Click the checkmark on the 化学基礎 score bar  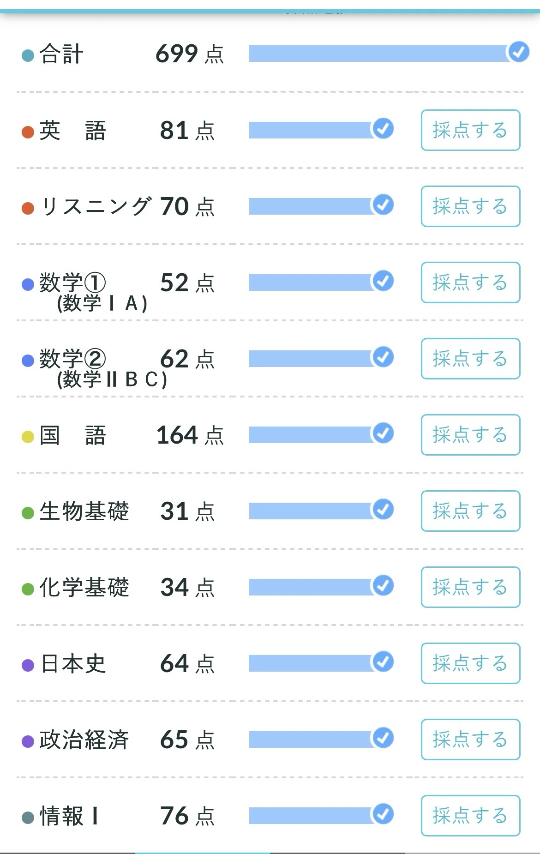[x=383, y=585]
